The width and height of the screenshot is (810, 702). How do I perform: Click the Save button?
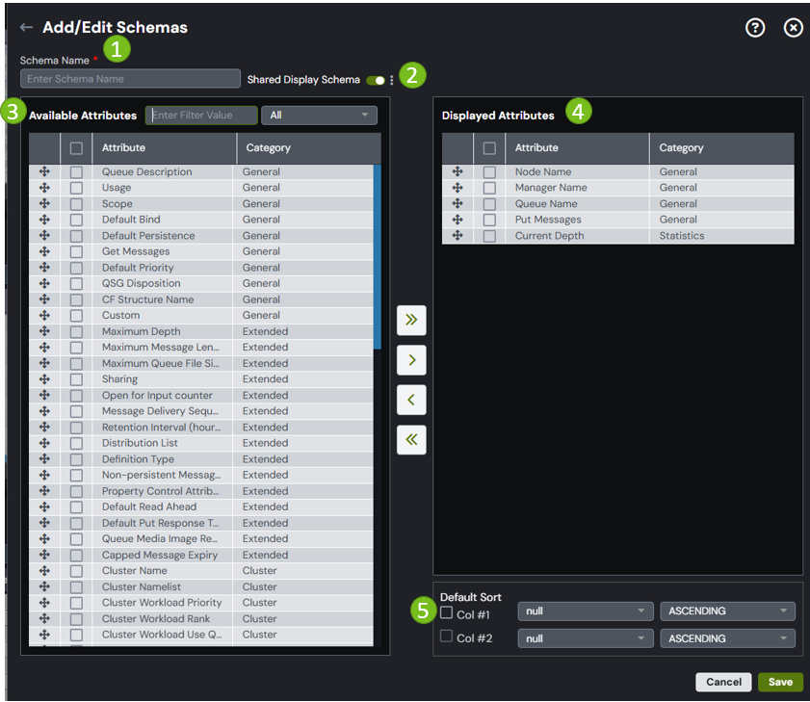pos(780,682)
